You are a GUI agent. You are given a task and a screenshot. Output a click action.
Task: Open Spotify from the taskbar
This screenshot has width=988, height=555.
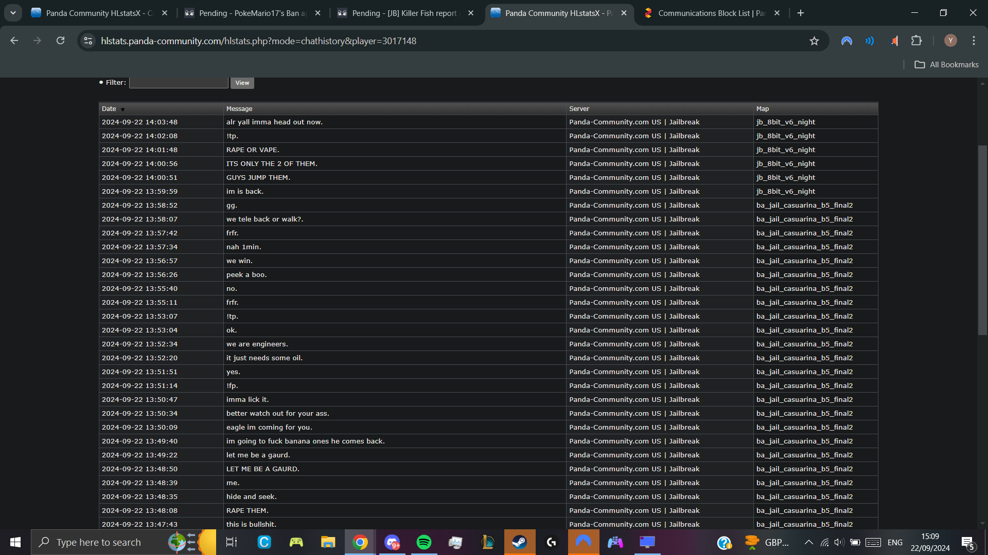coord(424,542)
